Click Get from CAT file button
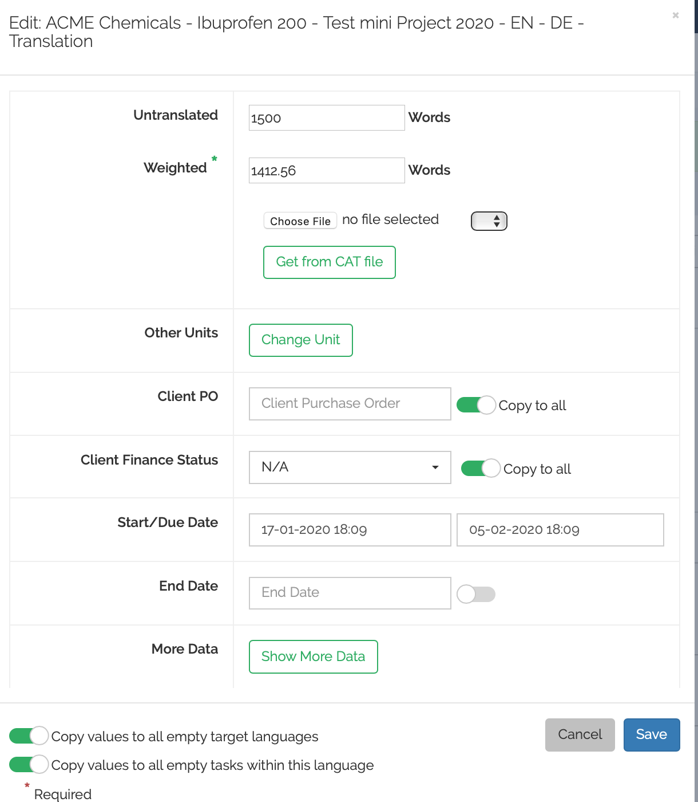698x802 pixels. tap(330, 262)
